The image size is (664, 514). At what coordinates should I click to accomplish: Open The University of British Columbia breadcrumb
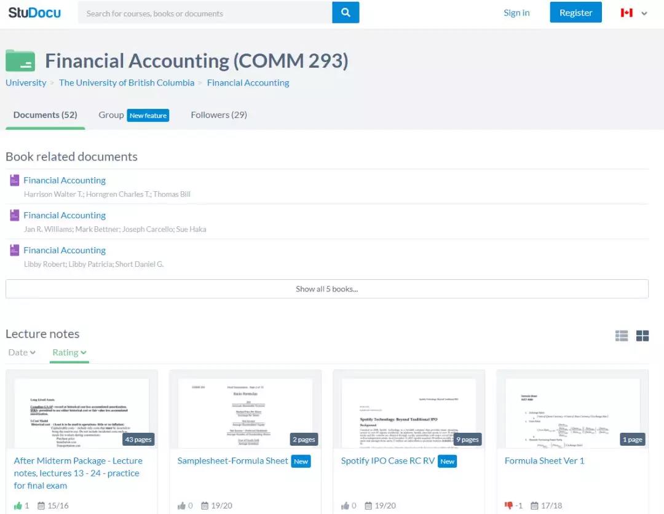coord(127,82)
